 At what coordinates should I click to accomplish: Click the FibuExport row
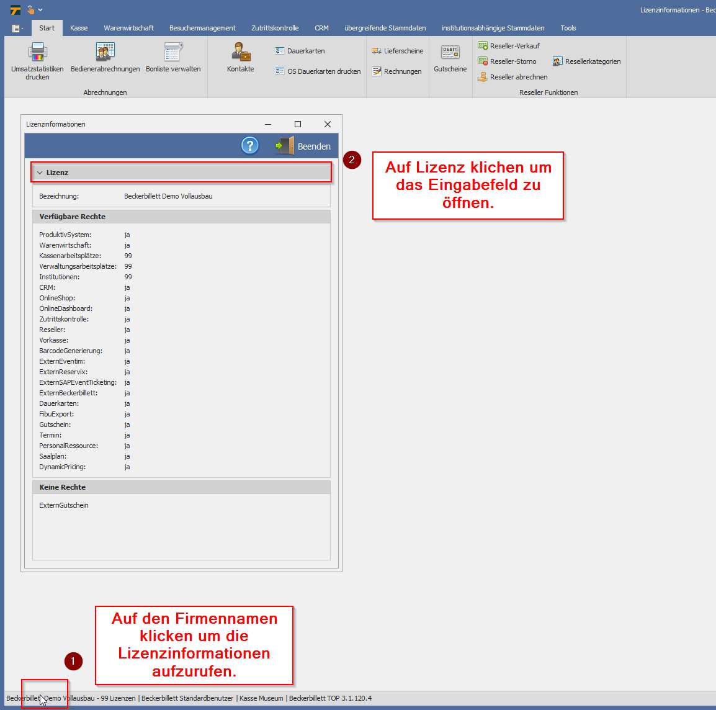[85, 414]
